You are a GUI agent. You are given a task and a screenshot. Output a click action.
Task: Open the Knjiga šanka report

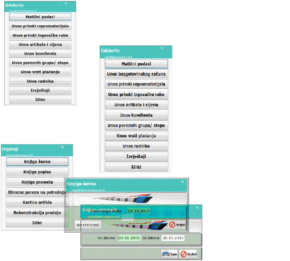click(x=37, y=162)
